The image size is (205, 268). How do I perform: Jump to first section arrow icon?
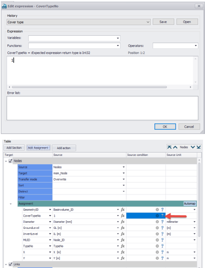(x=169, y=147)
